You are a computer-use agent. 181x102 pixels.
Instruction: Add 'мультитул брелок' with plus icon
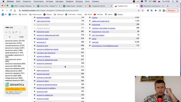[35, 56]
